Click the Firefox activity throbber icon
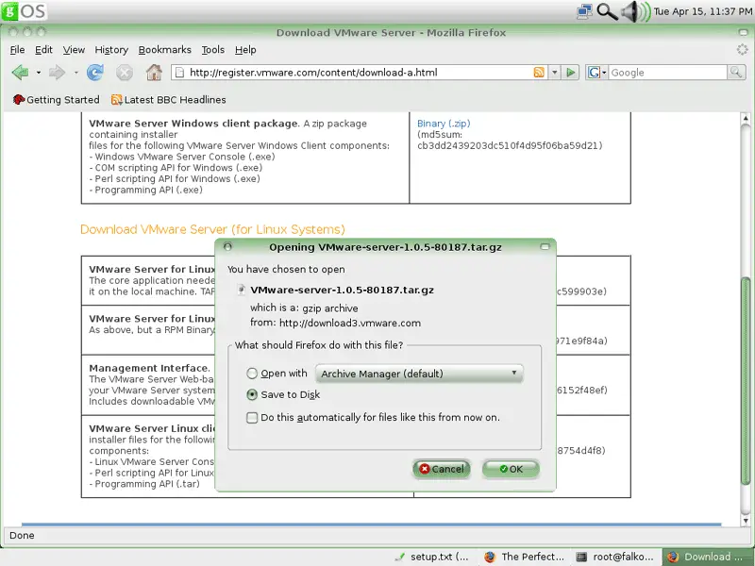Viewport: 755px width, 566px height. coord(742,50)
